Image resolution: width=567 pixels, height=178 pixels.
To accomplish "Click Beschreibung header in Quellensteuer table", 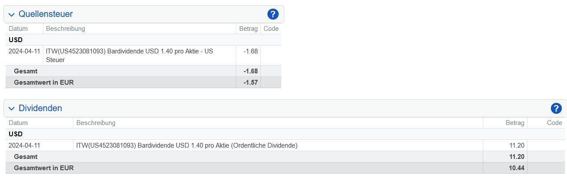I will tap(66, 29).
